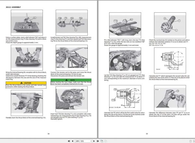Go to the previous page
The image size is (195, 143).
(72, 141)
